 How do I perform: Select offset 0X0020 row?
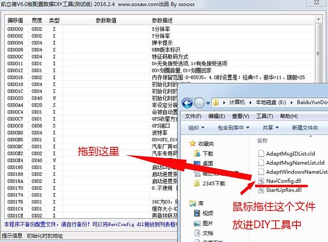coord(91,98)
